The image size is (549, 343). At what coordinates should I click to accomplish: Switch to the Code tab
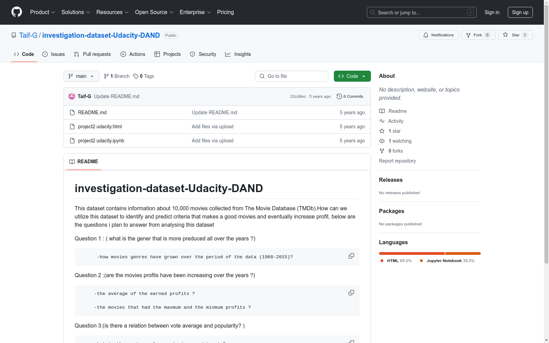tap(24, 54)
